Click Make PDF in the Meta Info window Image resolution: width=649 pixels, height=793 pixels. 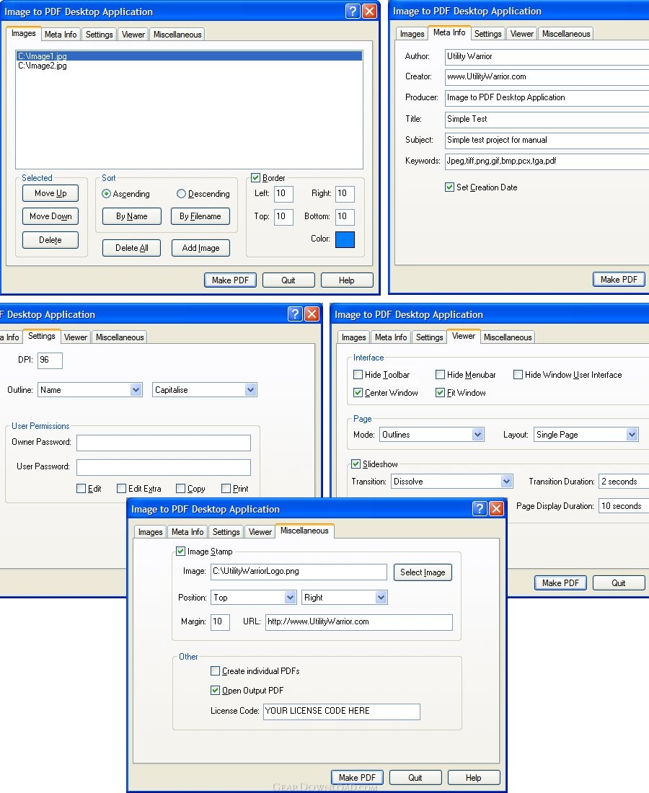(x=619, y=280)
